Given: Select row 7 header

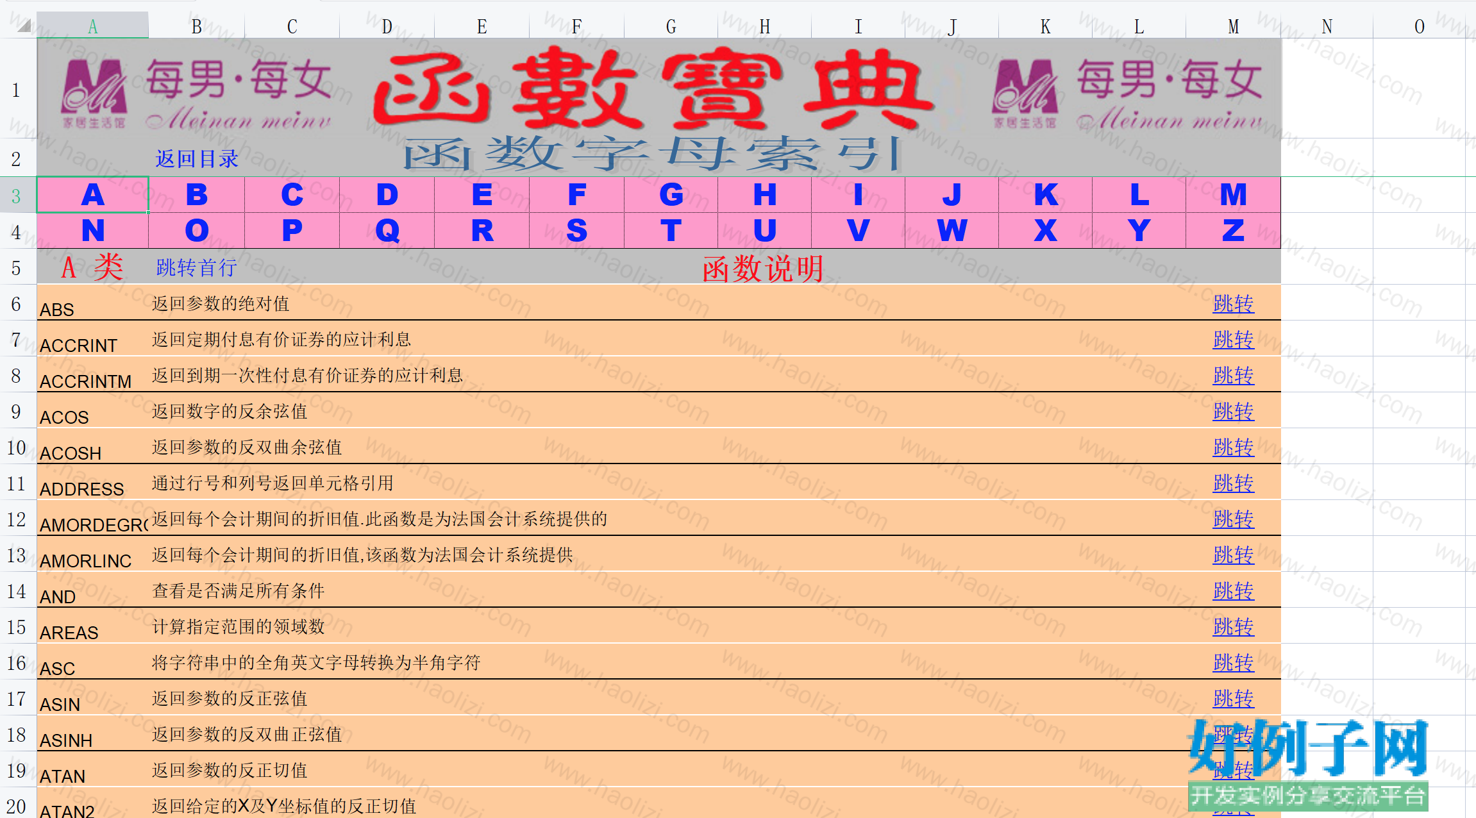Looking at the screenshot, I should click(17, 340).
